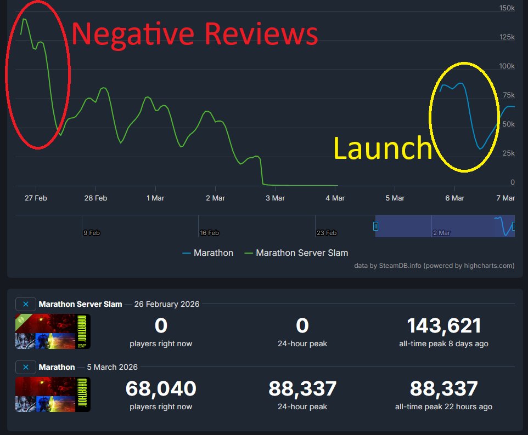Click the '100k' y-axis label
The height and width of the screenshot is (435, 528).
(507, 66)
